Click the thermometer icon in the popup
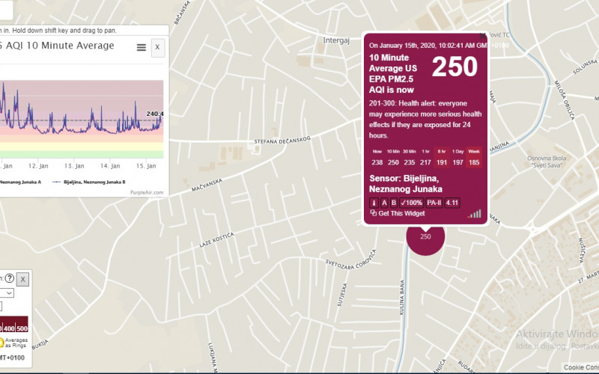This screenshot has width=599, height=374. [x=374, y=203]
